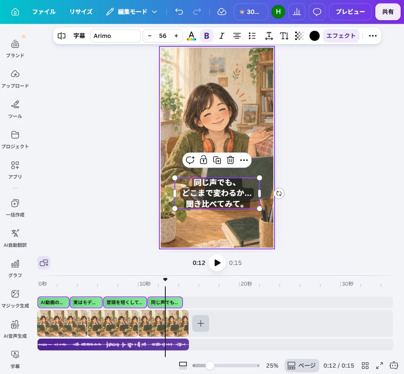This screenshot has height=374, width=404.
Task: Decrease font size with minus
Action: tap(149, 36)
